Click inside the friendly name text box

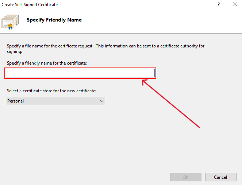[x=80, y=73]
